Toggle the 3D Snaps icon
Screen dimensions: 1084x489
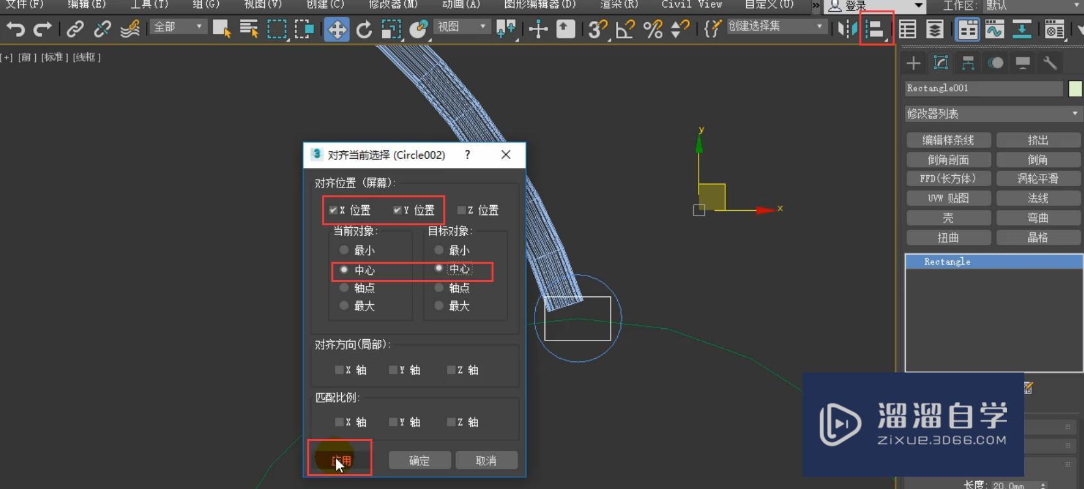597,29
